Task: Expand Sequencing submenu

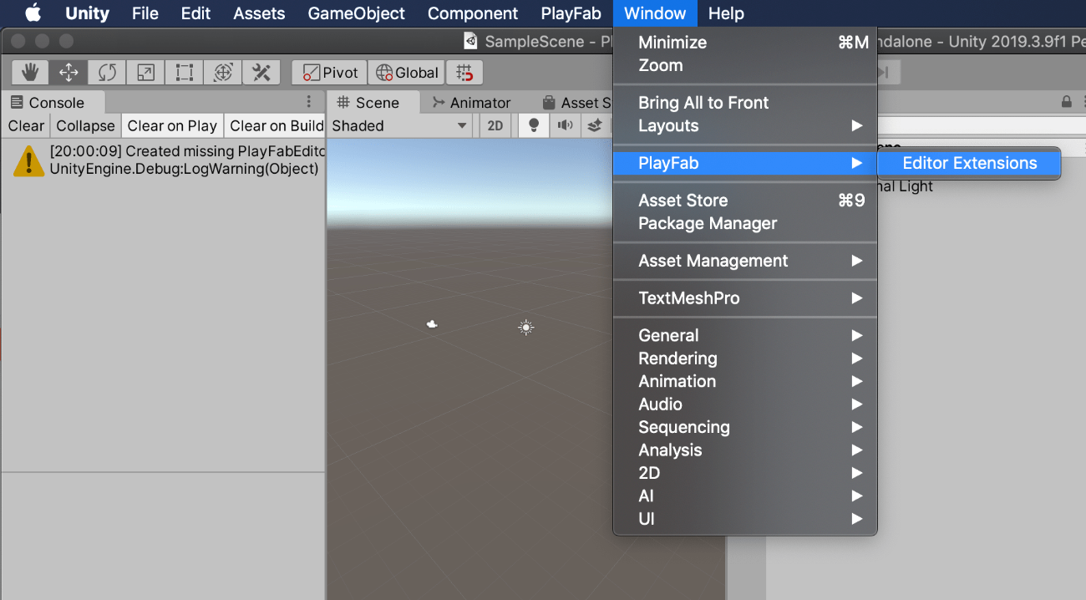Action: pyautogui.click(x=745, y=427)
